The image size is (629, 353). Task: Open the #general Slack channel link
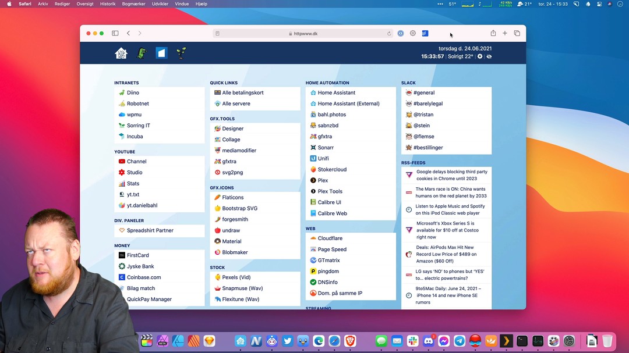click(423, 92)
